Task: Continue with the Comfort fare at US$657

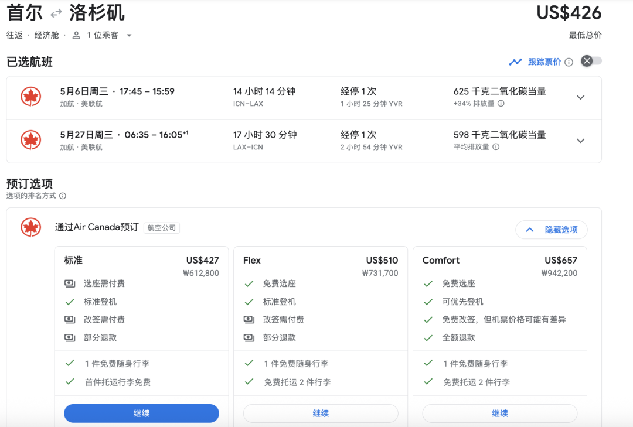Action: pos(499,414)
